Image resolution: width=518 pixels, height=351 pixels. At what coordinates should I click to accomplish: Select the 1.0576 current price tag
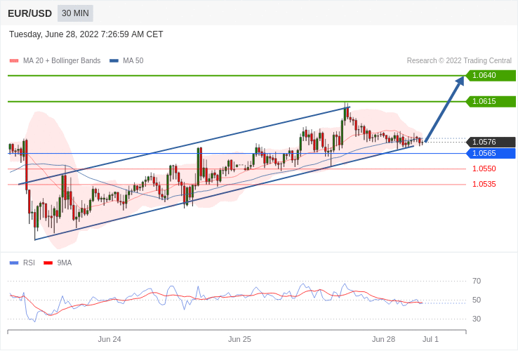(491, 142)
